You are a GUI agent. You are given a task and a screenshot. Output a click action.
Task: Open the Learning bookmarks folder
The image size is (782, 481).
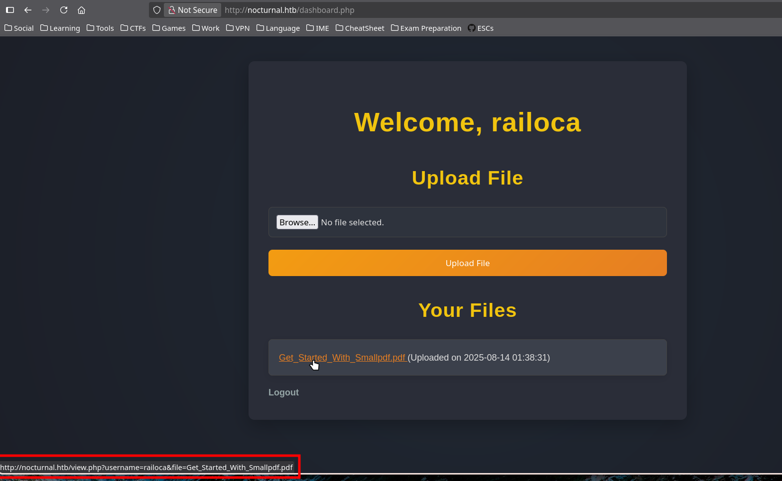click(60, 28)
